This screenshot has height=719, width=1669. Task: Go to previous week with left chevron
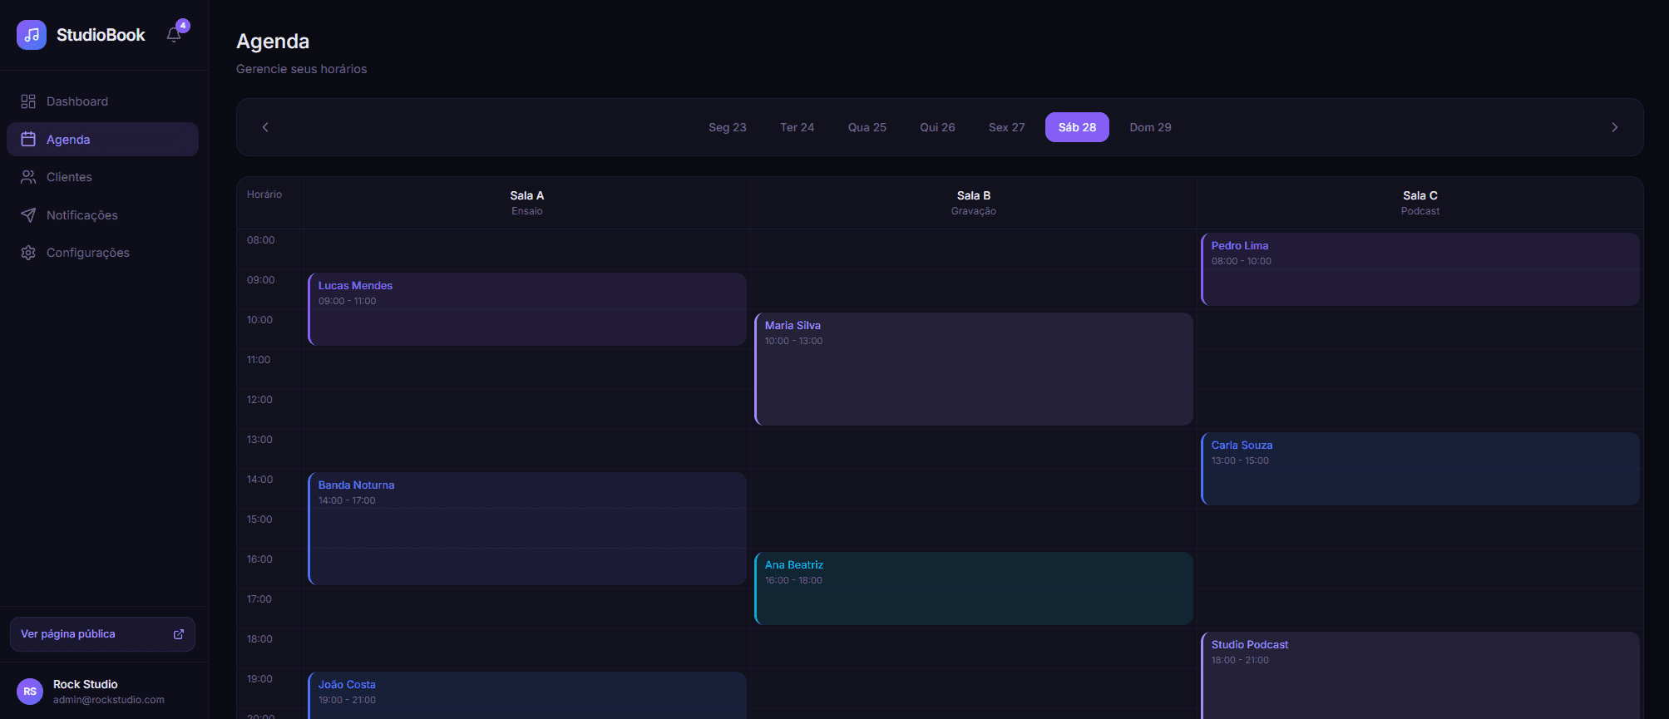pos(265,127)
